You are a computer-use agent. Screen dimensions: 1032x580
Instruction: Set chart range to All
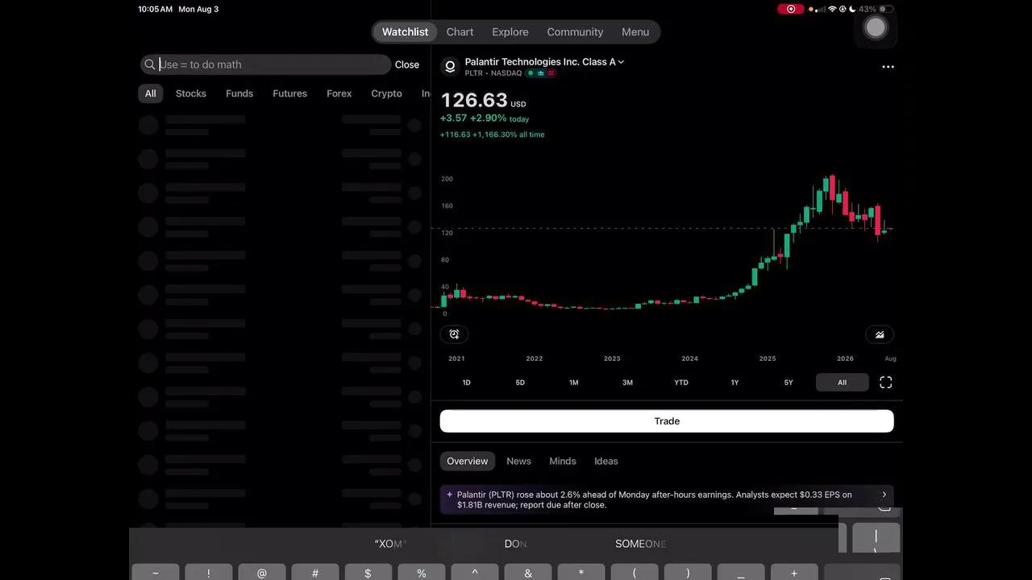[x=842, y=383]
